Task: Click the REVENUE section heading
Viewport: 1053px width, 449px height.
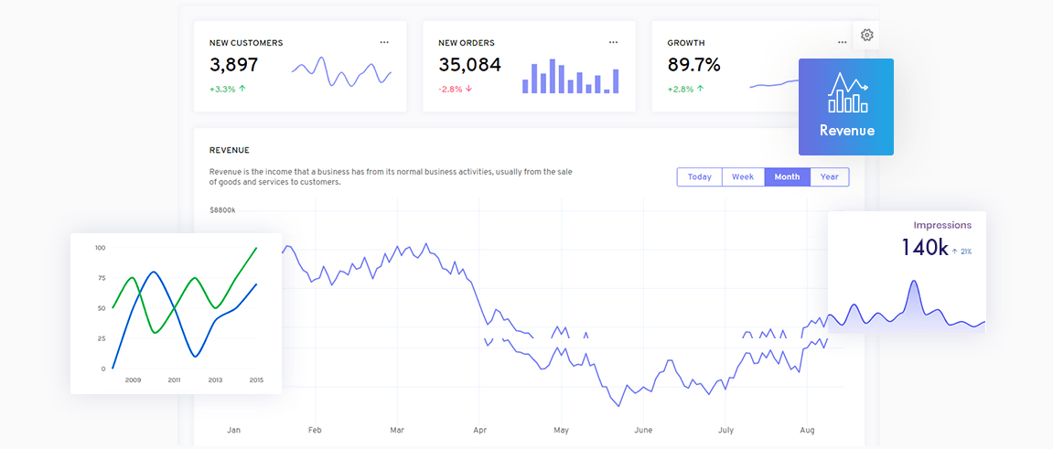Action: click(230, 150)
